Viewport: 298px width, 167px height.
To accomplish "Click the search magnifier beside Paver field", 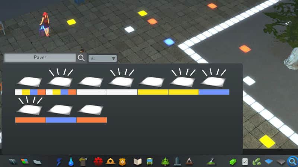I will (81, 58).
